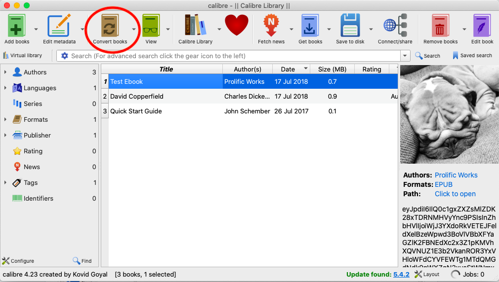Expand the Authors category

(5, 72)
